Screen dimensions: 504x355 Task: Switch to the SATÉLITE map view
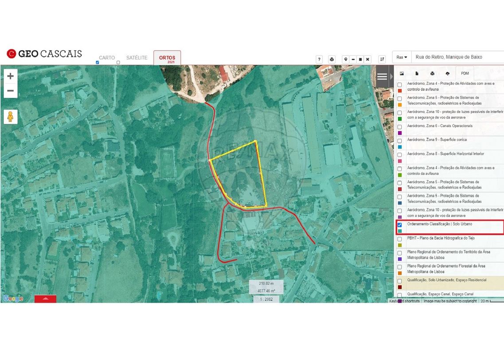(137, 58)
